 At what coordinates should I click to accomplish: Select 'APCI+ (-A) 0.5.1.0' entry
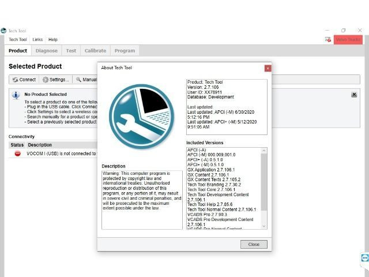pyautogui.click(x=205, y=160)
